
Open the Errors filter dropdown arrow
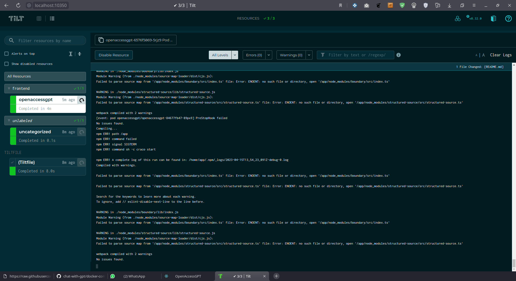pyautogui.click(x=269, y=55)
